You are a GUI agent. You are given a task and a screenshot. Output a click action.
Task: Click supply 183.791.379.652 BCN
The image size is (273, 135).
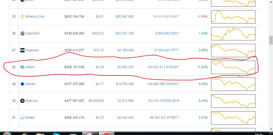(163, 101)
